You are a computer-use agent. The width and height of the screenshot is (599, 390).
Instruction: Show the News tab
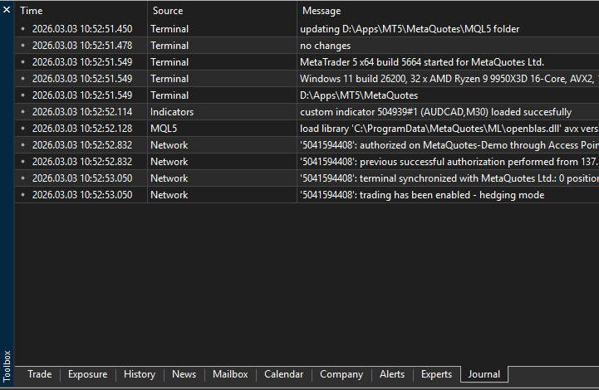[184, 374]
